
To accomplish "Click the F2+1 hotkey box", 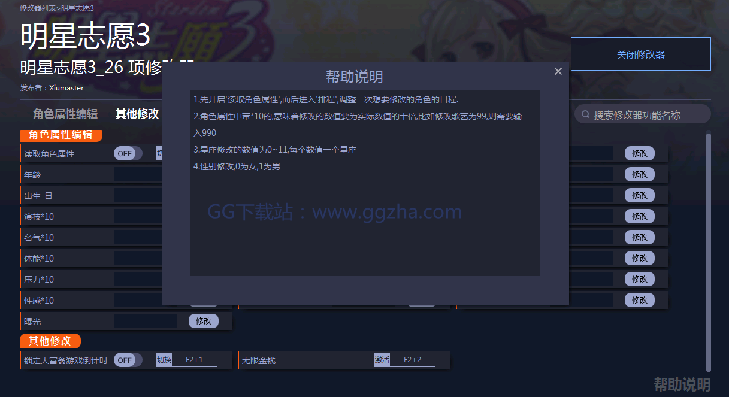I will [194, 360].
